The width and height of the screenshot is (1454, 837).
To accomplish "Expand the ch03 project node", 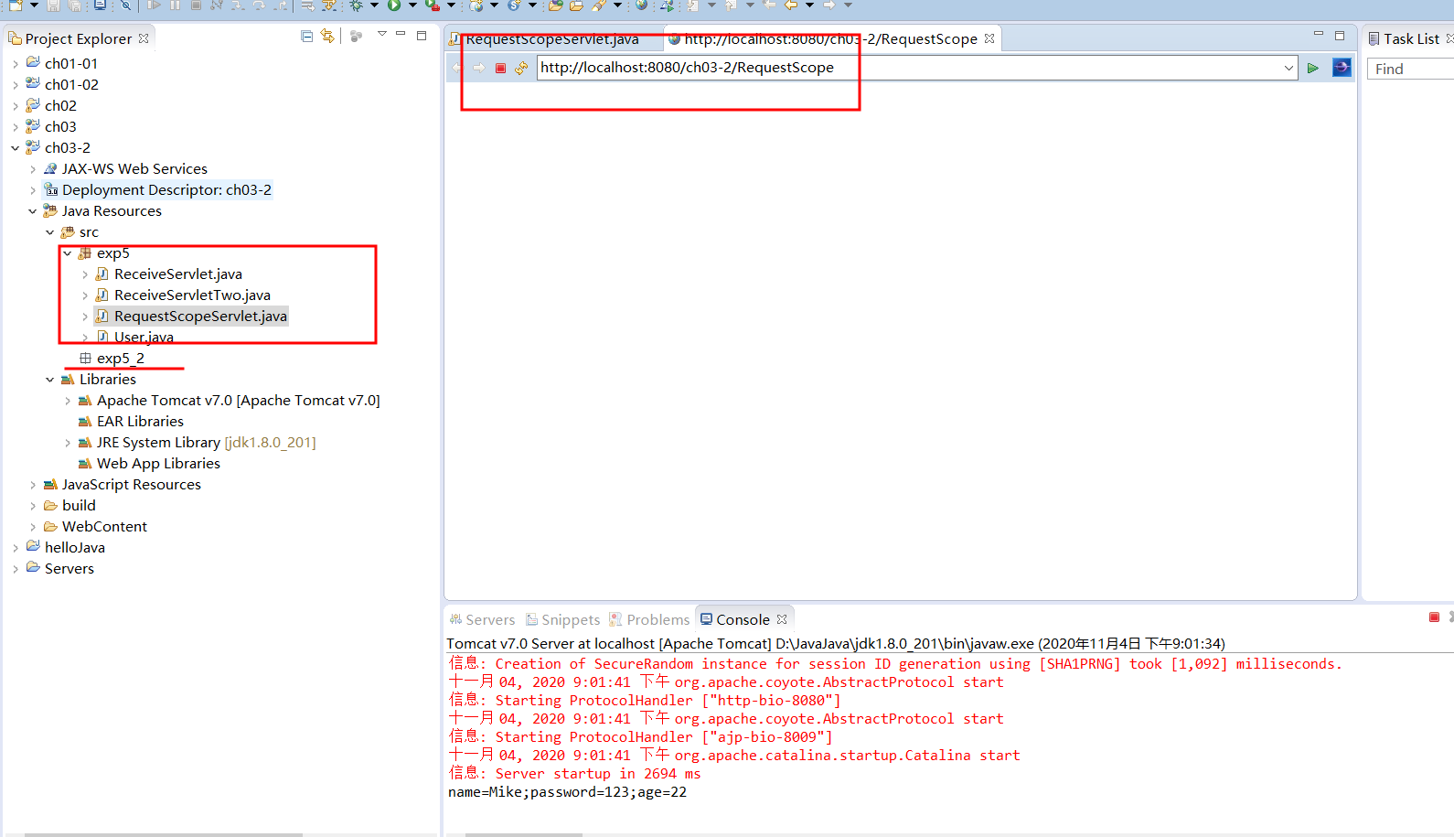I will click(x=16, y=127).
